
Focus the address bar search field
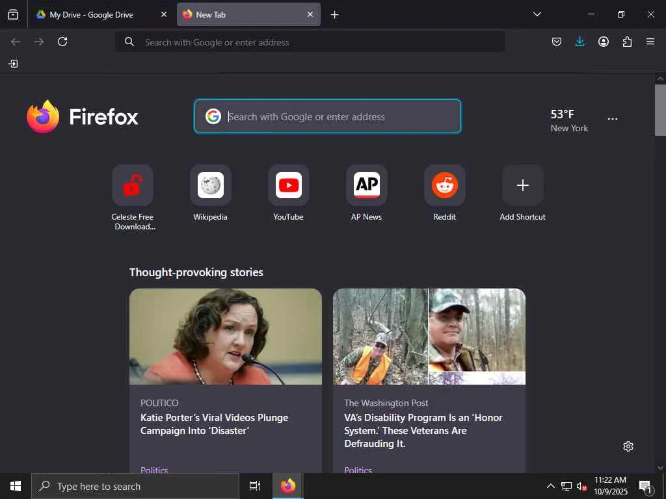(x=310, y=42)
